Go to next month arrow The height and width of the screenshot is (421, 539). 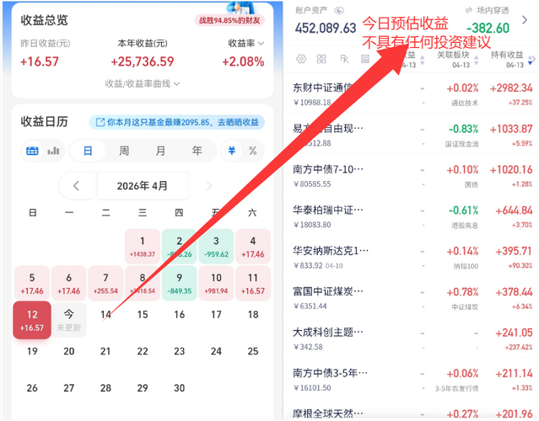click(x=208, y=186)
